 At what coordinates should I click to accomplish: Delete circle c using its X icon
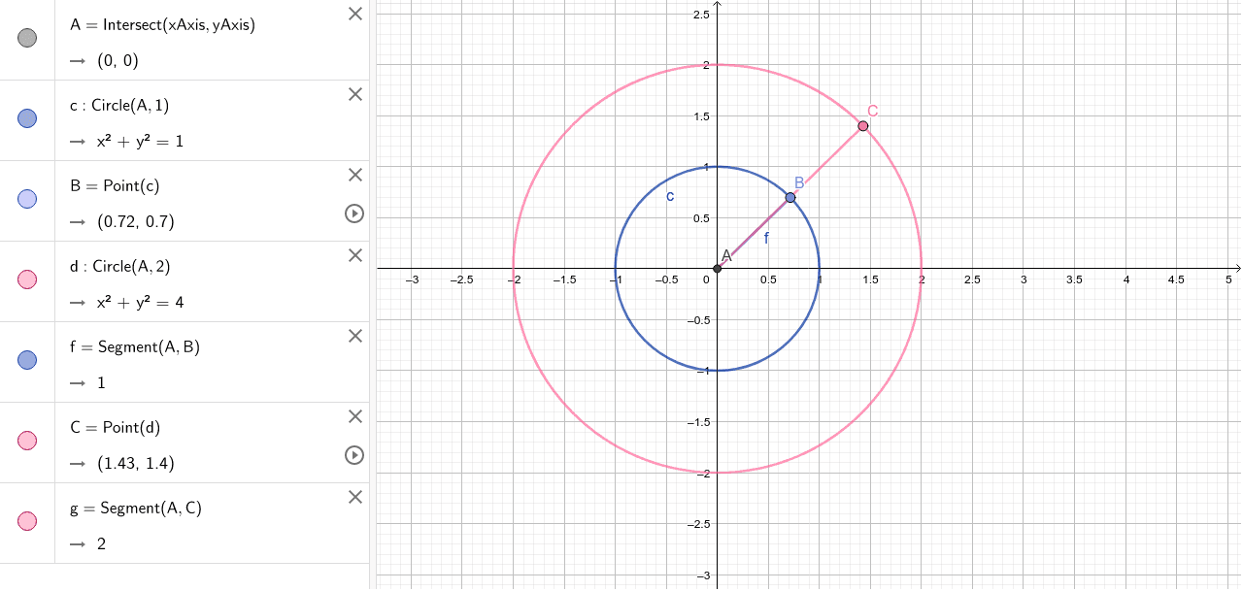(x=354, y=94)
